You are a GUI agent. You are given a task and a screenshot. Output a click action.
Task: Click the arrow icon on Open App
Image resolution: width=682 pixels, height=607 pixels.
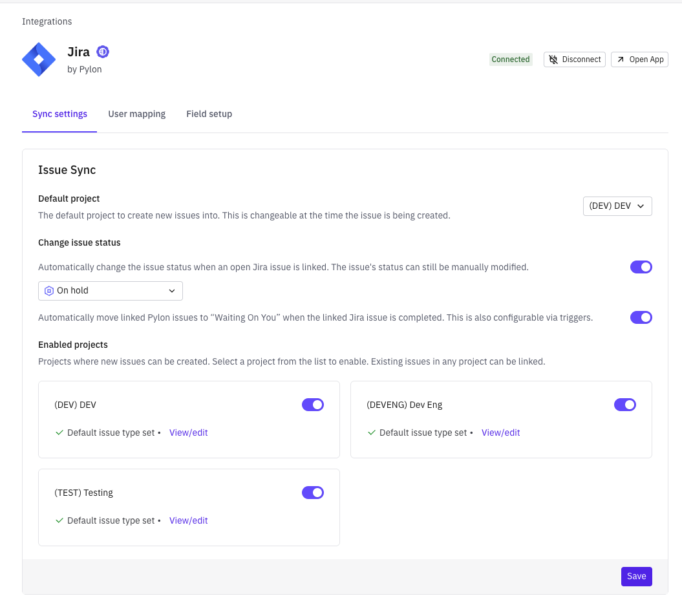click(x=621, y=59)
